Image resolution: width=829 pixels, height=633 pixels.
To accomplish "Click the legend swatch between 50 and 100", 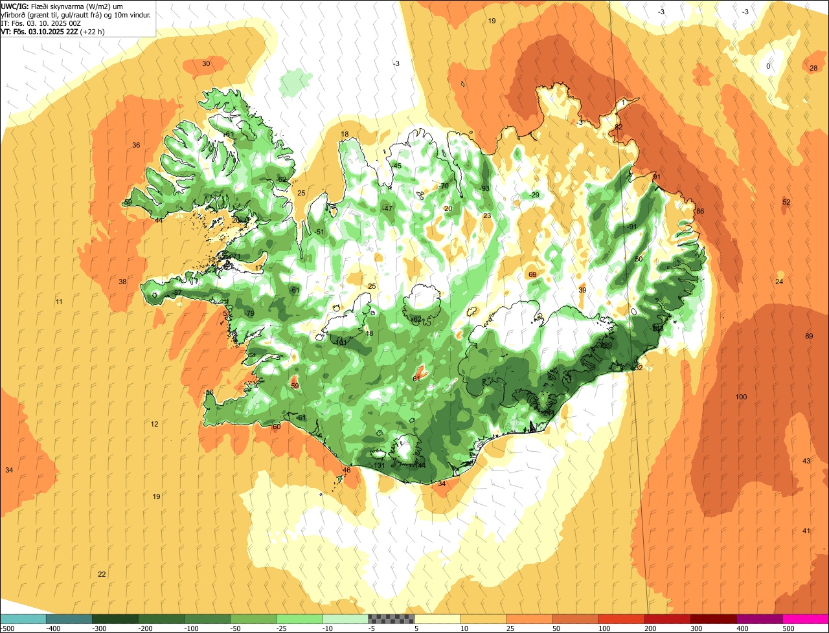I will click(575, 619).
